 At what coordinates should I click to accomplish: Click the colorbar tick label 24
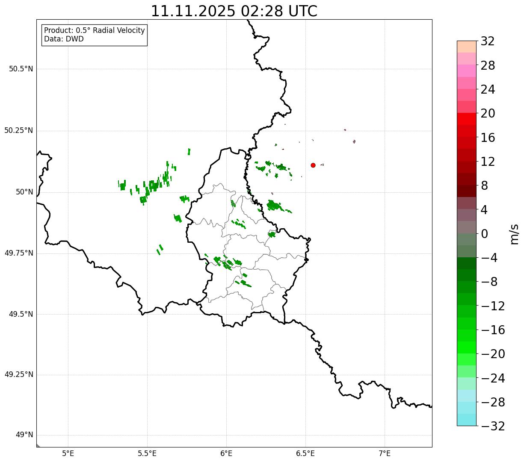(488, 90)
